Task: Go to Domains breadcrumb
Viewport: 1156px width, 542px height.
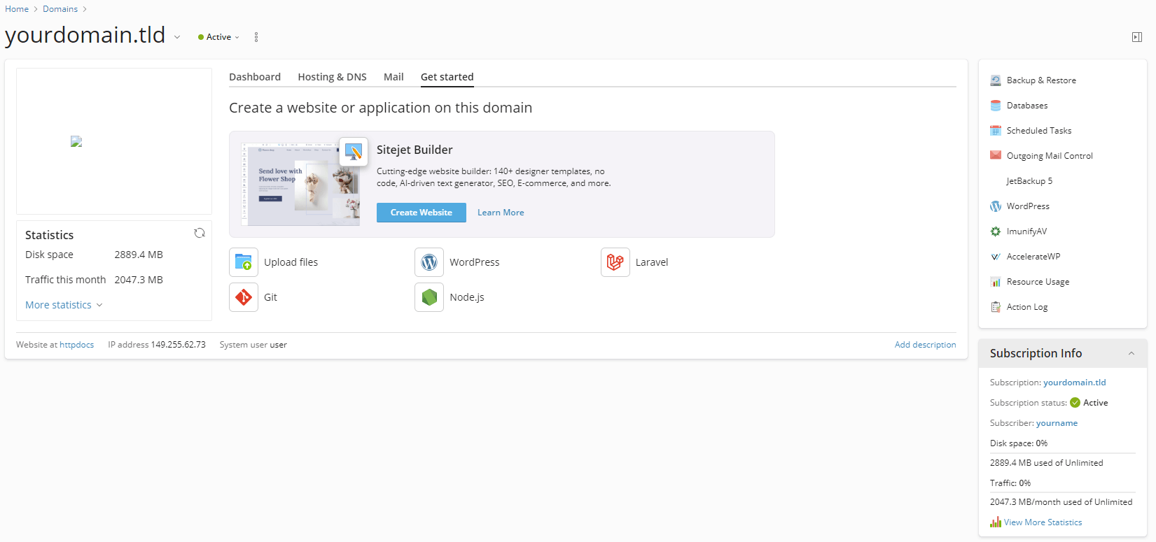Action: (x=60, y=9)
